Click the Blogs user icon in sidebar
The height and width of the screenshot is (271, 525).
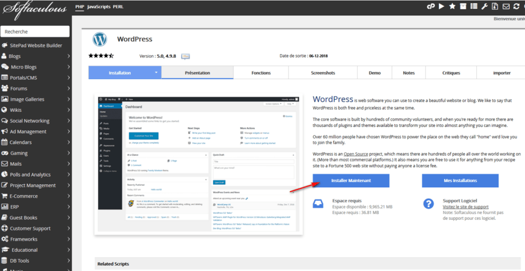click(x=4, y=56)
